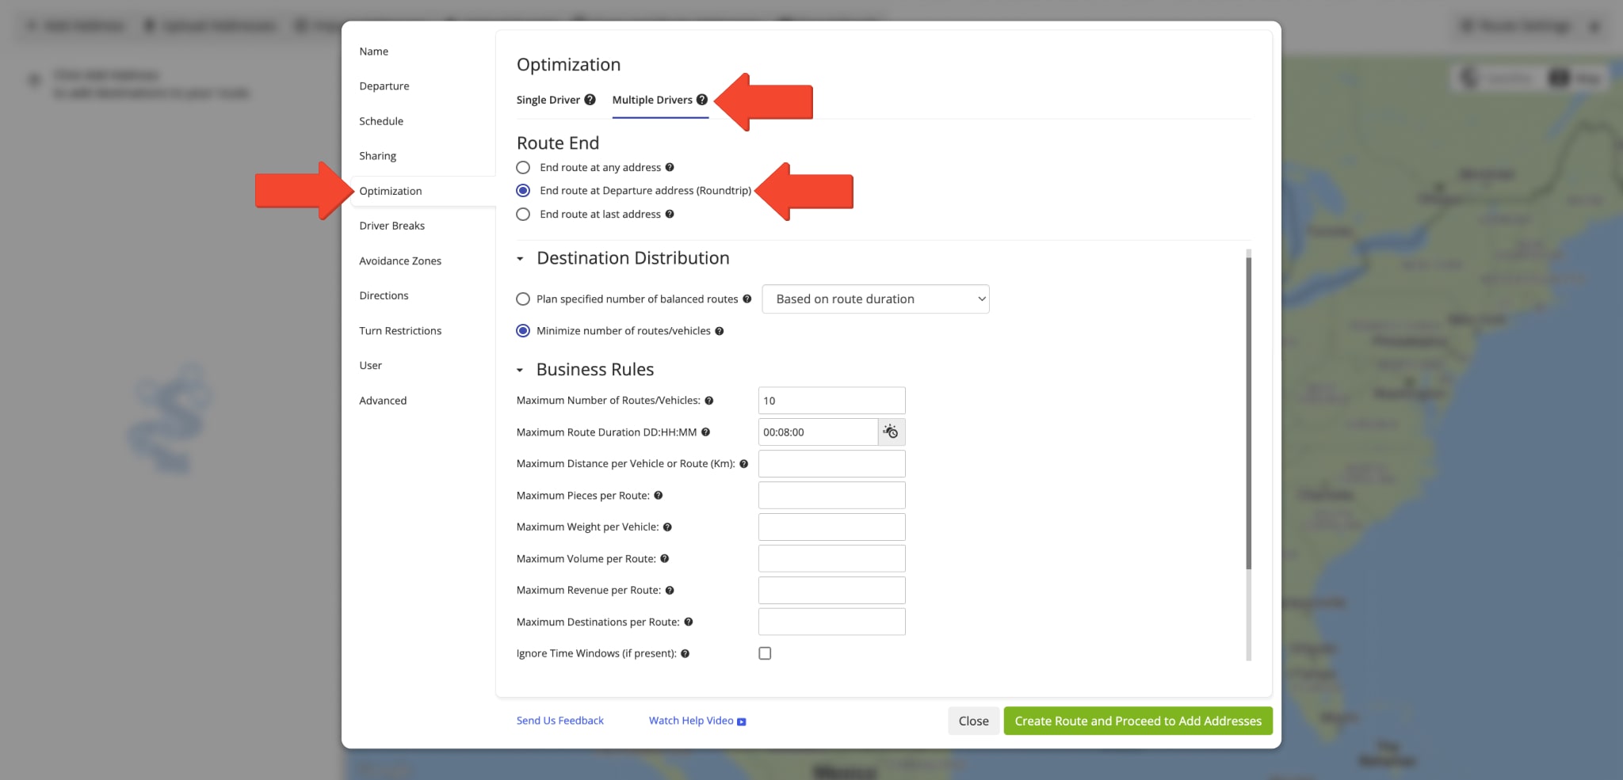The width and height of the screenshot is (1623, 780).
Task: Switch to the Single Driver tab
Action: click(548, 100)
